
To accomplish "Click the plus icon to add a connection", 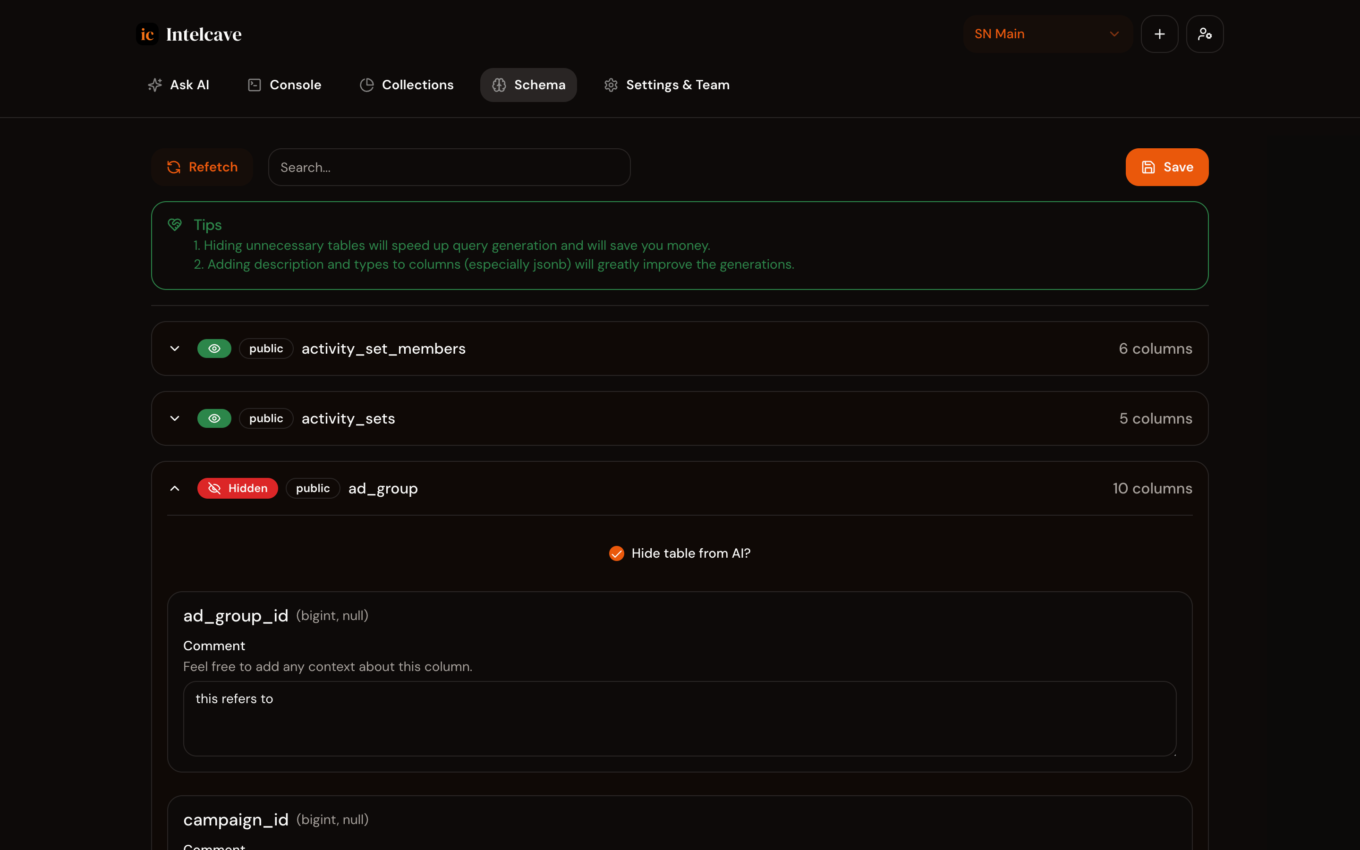I will click(x=1159, y=34).
